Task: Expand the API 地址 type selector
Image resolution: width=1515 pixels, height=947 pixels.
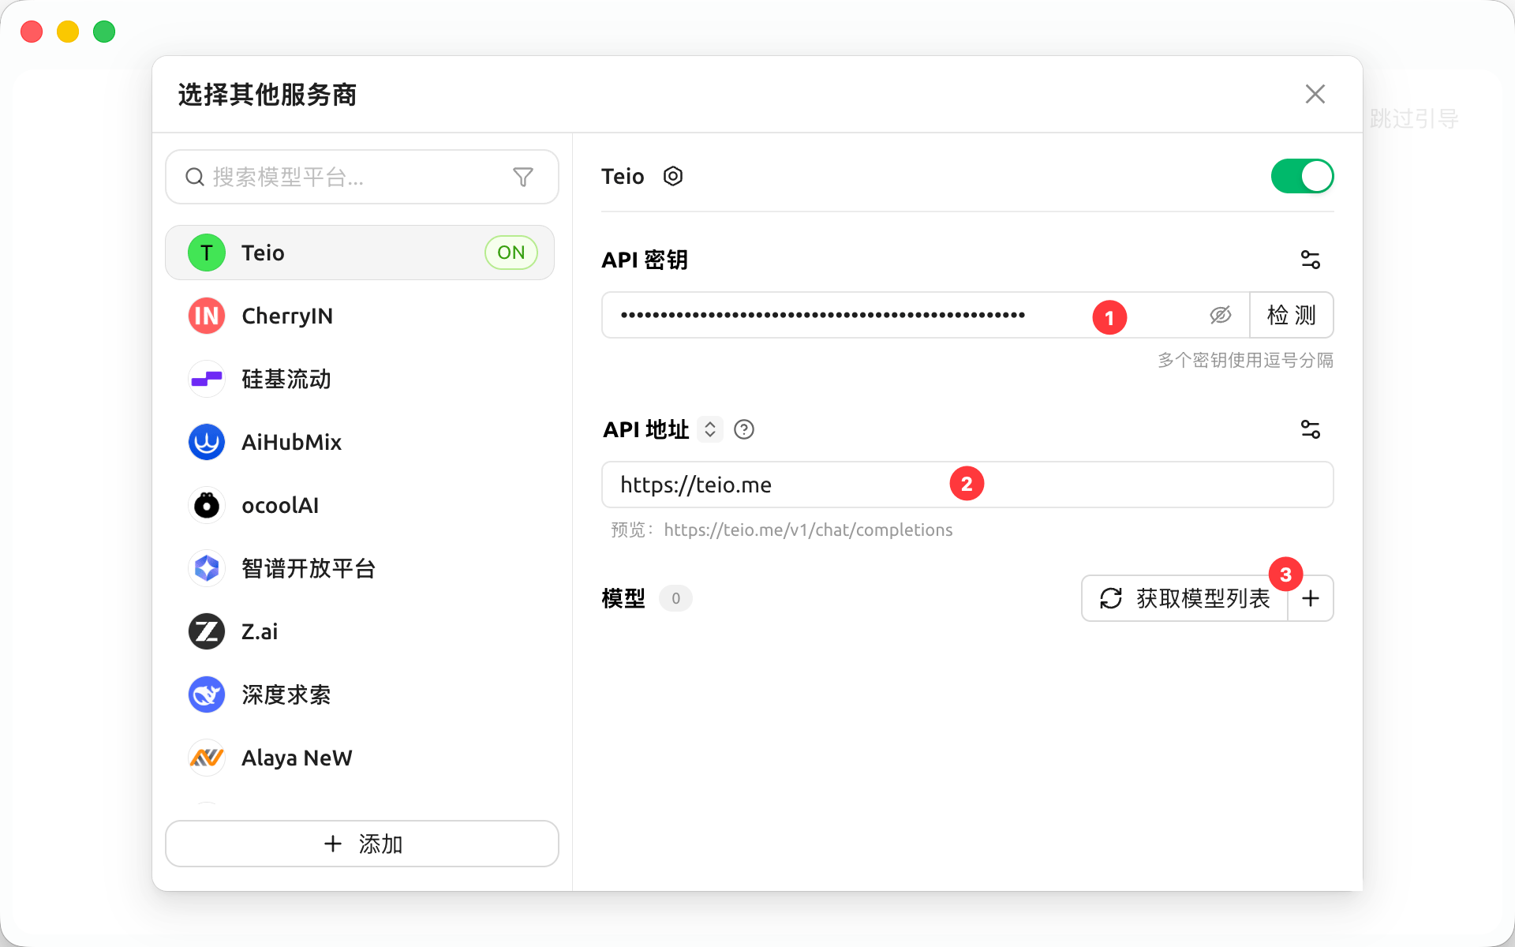Action: tap(710, 429)
